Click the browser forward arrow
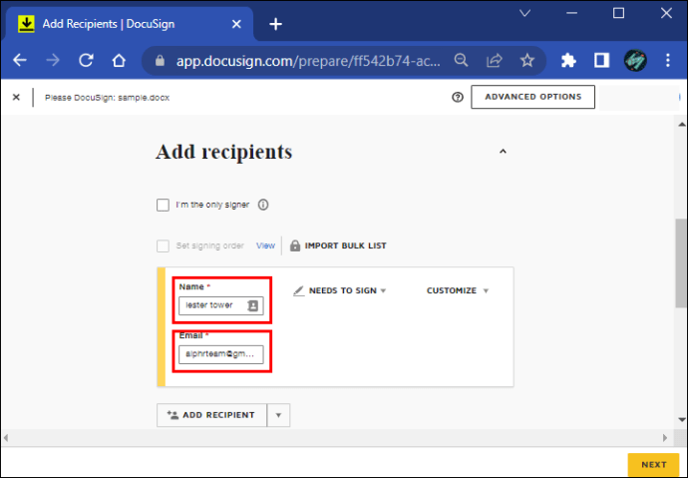This screenshot has height=478, width=688. pos(53,60)
